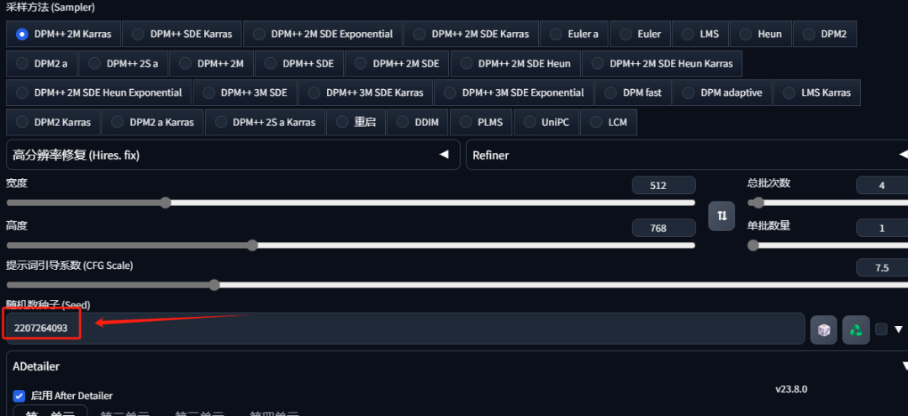Click the CFG Scale slider handle
The image size is (908, 416).
tap(214, 285)
